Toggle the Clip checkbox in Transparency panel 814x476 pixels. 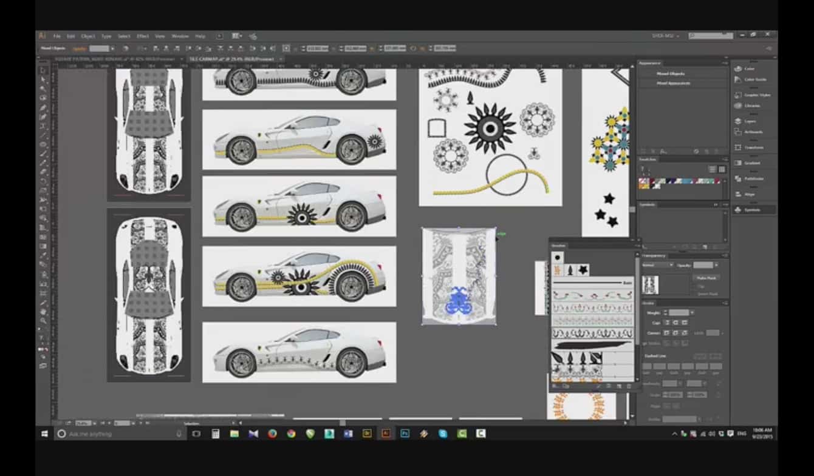click(695, 286)
